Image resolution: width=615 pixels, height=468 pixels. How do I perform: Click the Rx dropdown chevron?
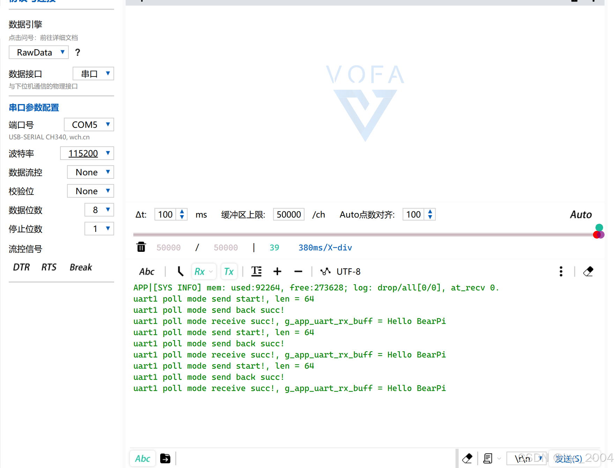(211, 272)
